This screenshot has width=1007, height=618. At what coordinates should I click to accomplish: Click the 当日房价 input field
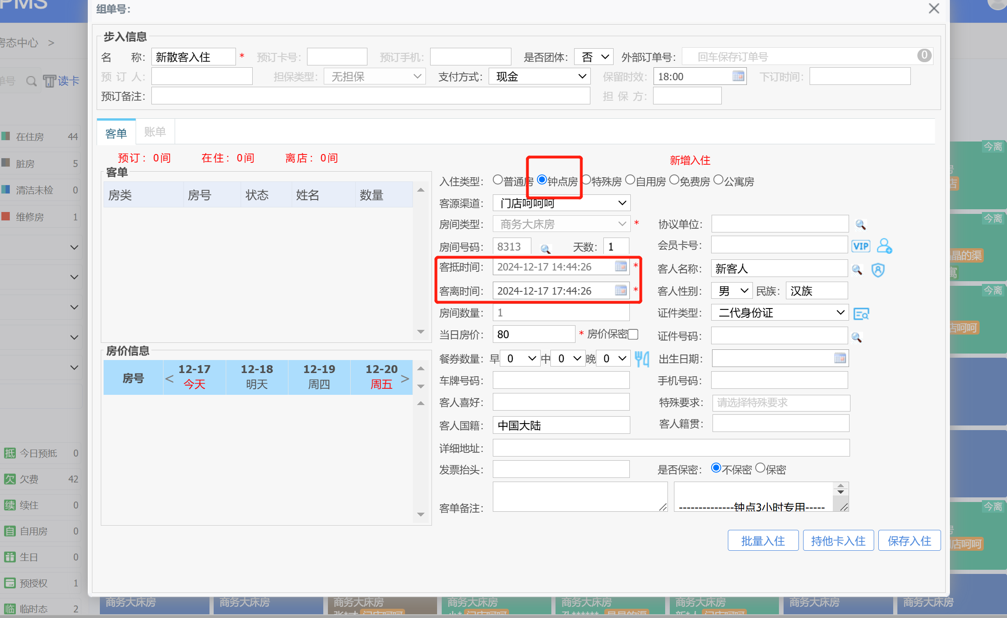[x=534, y=334]
